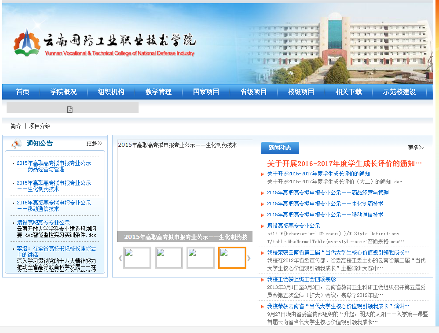Open the 项目介绍 link
439x333 pixels.
pyautogui.click(x=40, y=126)
